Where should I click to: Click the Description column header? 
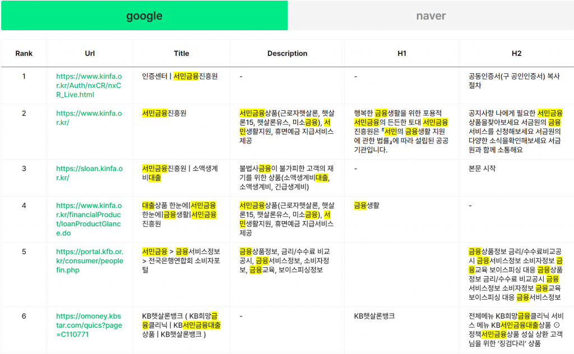287,54
